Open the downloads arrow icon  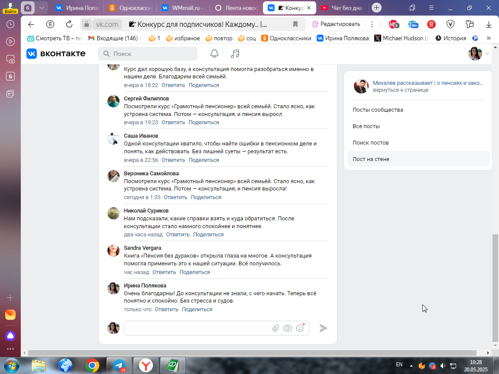[489, 24]
